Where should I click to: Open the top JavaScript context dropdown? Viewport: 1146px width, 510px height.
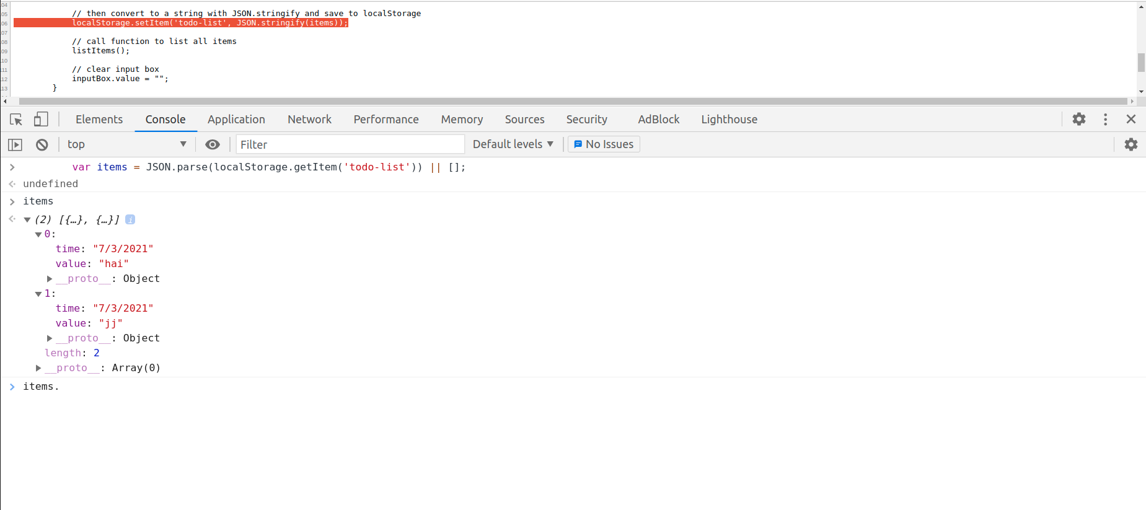[x=127, y=144]
